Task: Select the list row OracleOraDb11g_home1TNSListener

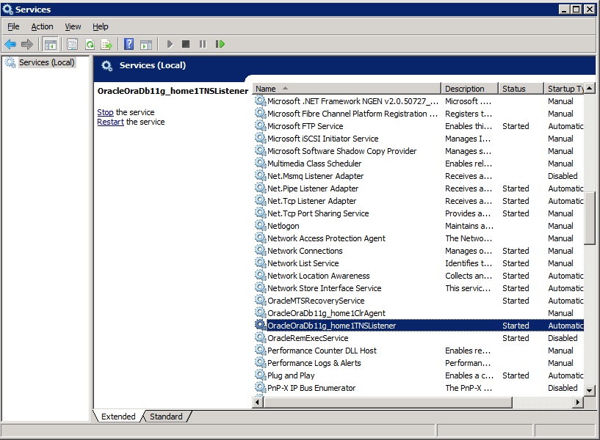Action: coord(419,326)
